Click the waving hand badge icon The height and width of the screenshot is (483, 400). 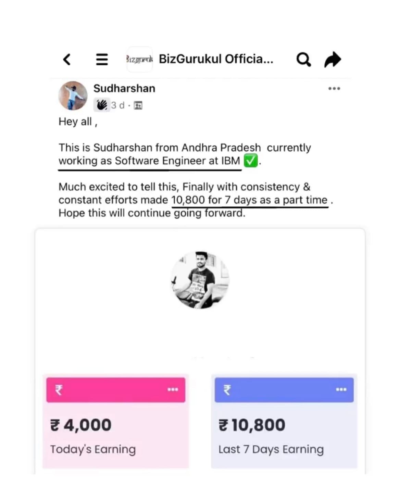point(102,105)
